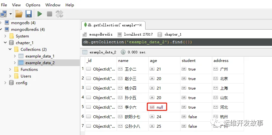
Task: Expand the example_data_2 collection arrow
Action: coord(15,63)
